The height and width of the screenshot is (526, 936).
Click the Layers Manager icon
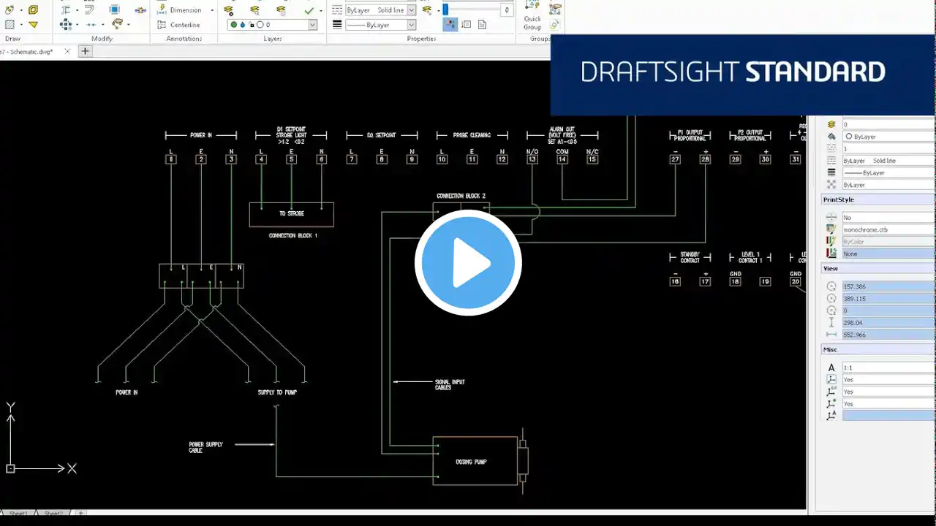tap(229, 10)
